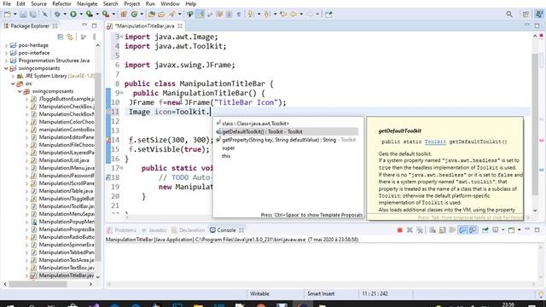Click the magnifier Quick Access search icon
This screenshot has height=307, width=546.
[509, 14]
